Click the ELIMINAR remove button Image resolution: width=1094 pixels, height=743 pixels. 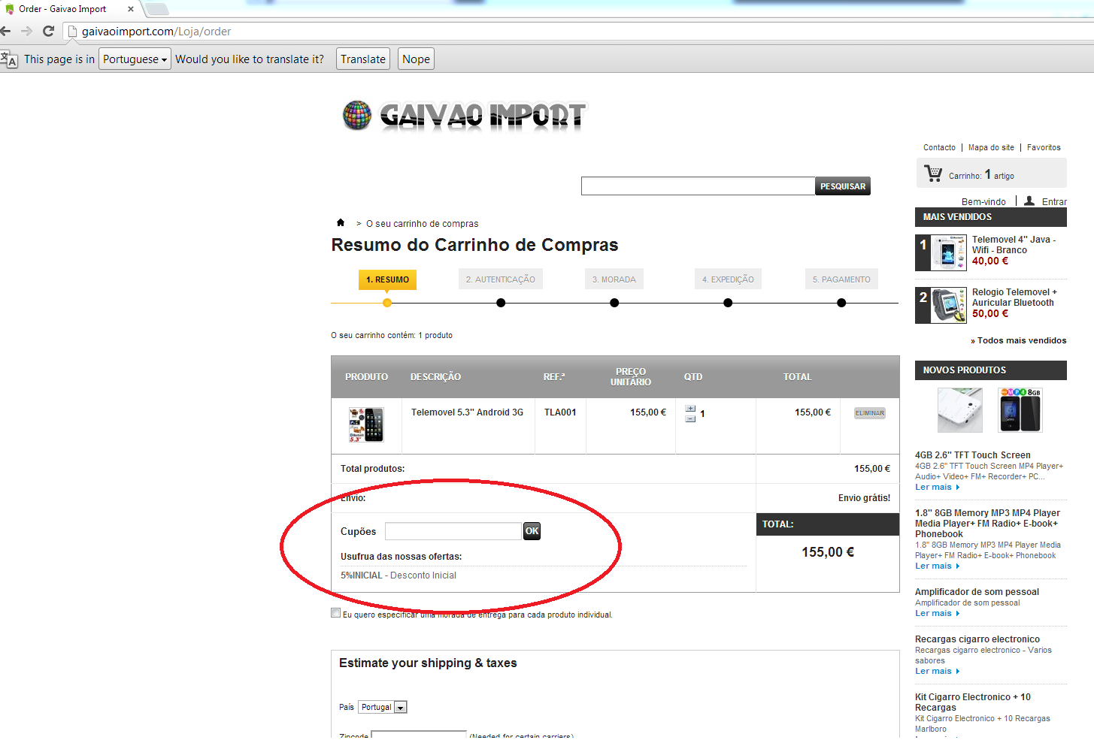[870, 413]
